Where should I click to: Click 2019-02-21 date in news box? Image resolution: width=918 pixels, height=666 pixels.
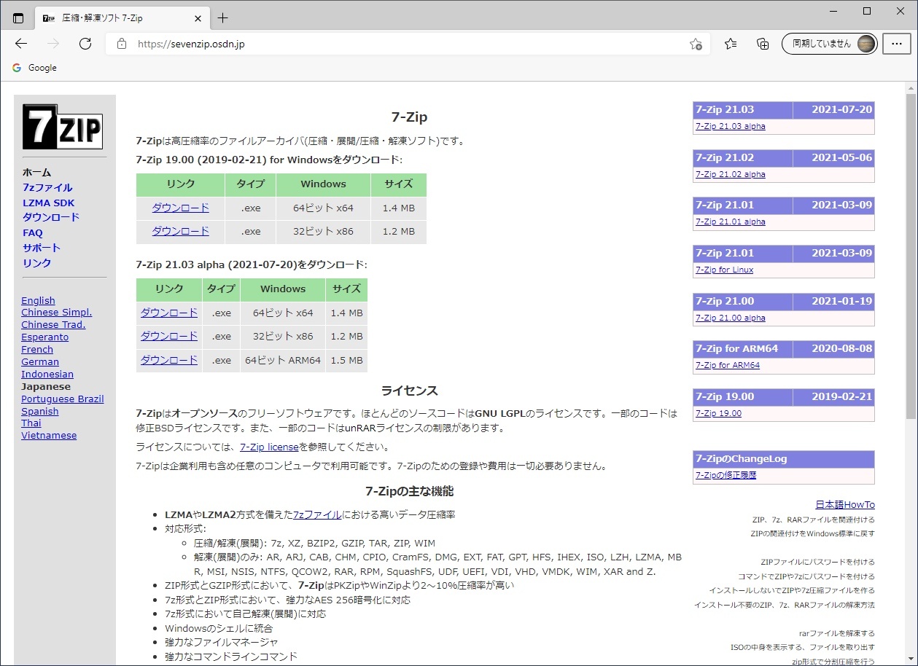[842, 396]
